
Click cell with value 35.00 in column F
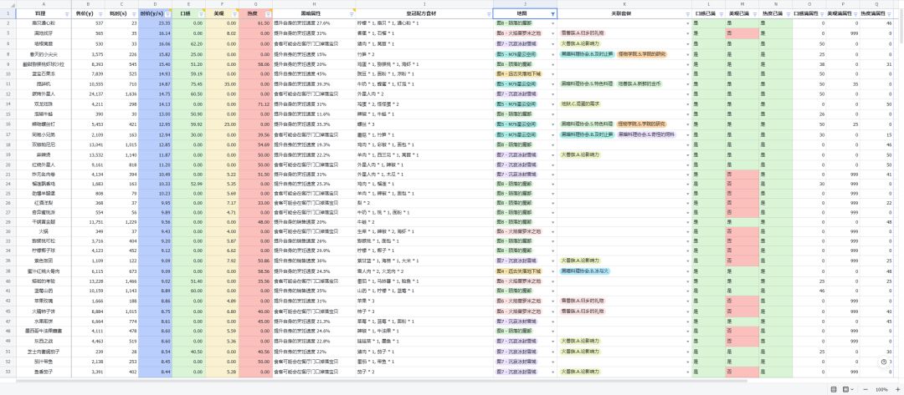pyautogui.click(x=222, y=84)
